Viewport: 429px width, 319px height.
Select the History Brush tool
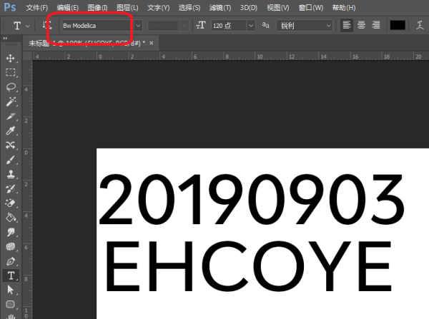pos(11,188)
